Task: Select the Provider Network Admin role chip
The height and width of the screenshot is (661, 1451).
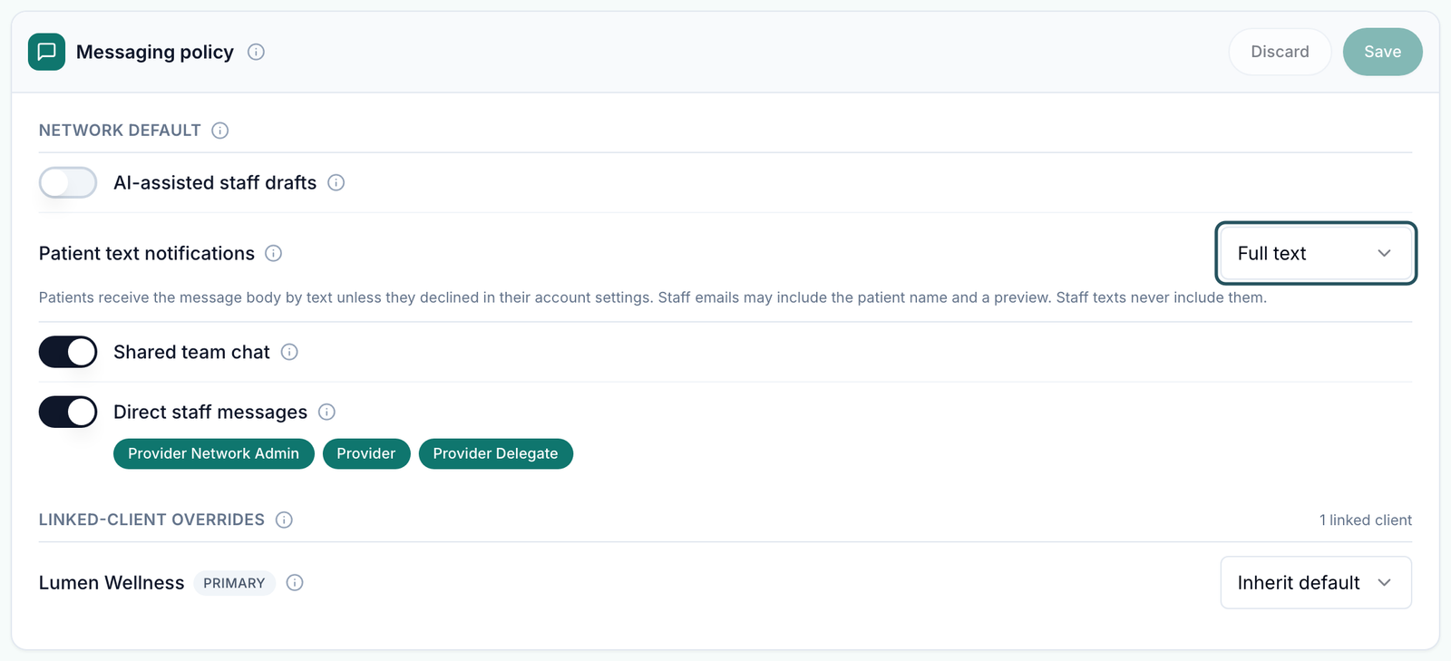Action: [x=213, y=453]
